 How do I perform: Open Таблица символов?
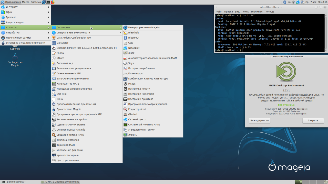[x=87, y=140]
